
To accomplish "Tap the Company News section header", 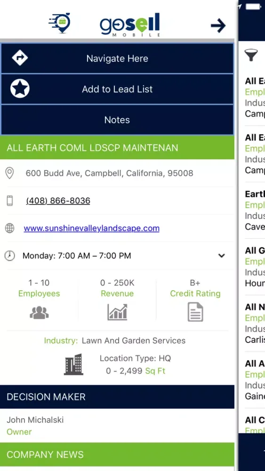I will tap(117, 455).
